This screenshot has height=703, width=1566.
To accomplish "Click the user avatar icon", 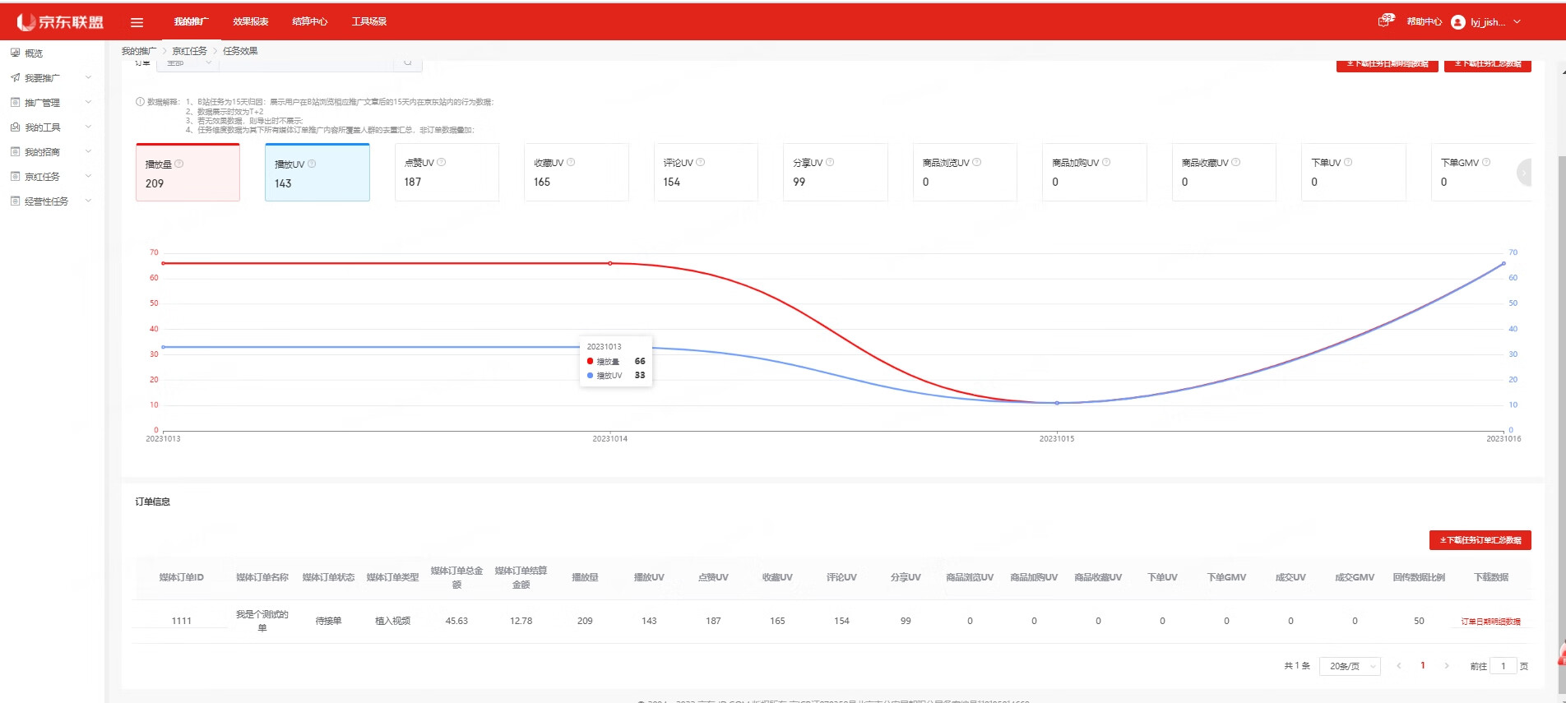I will [x=1458, y=22].
